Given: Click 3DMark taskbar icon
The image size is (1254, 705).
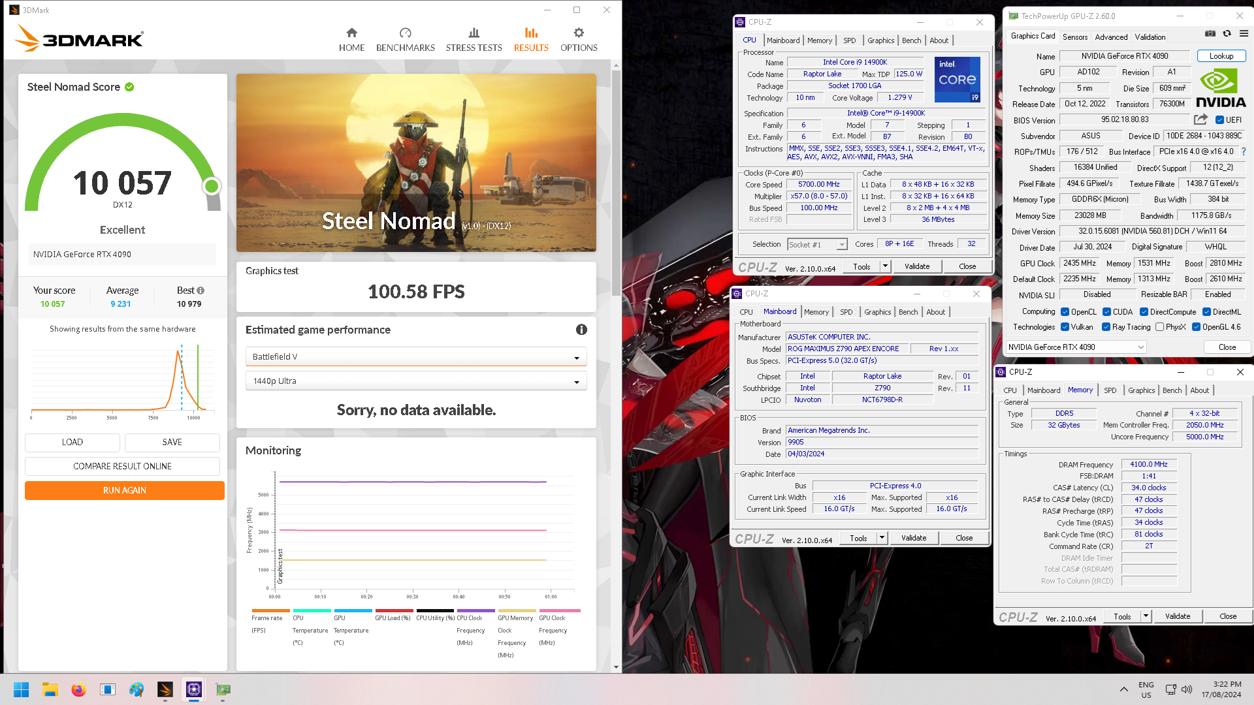Looking at the screenshot, I should (x=165, y=689).
